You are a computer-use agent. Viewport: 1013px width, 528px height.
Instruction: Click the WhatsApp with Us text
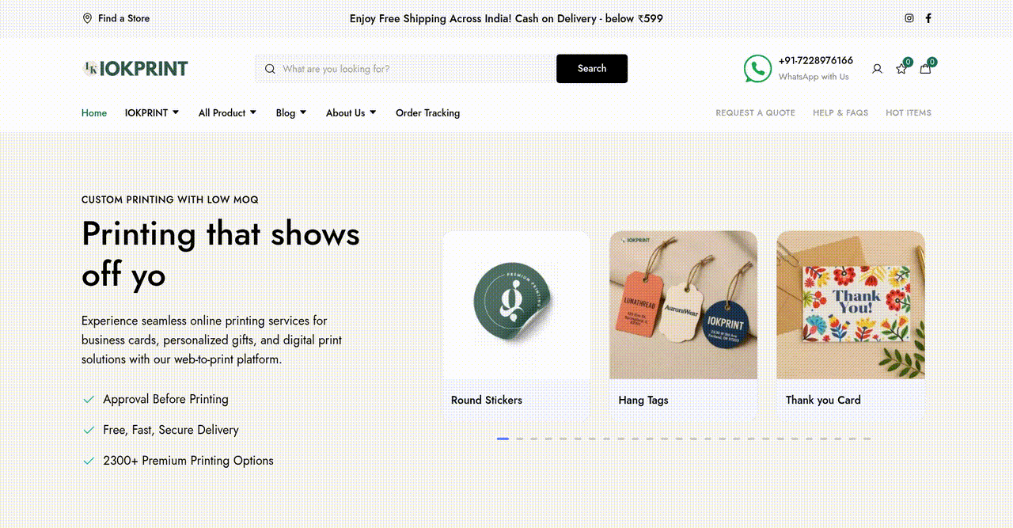pos(814,77)
